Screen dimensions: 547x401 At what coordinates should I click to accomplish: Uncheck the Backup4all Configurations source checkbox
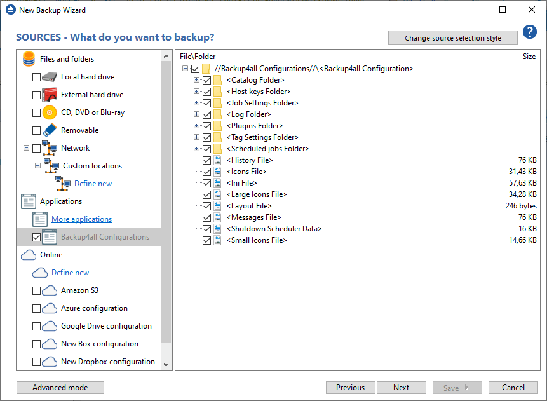(x=36, y=237)
